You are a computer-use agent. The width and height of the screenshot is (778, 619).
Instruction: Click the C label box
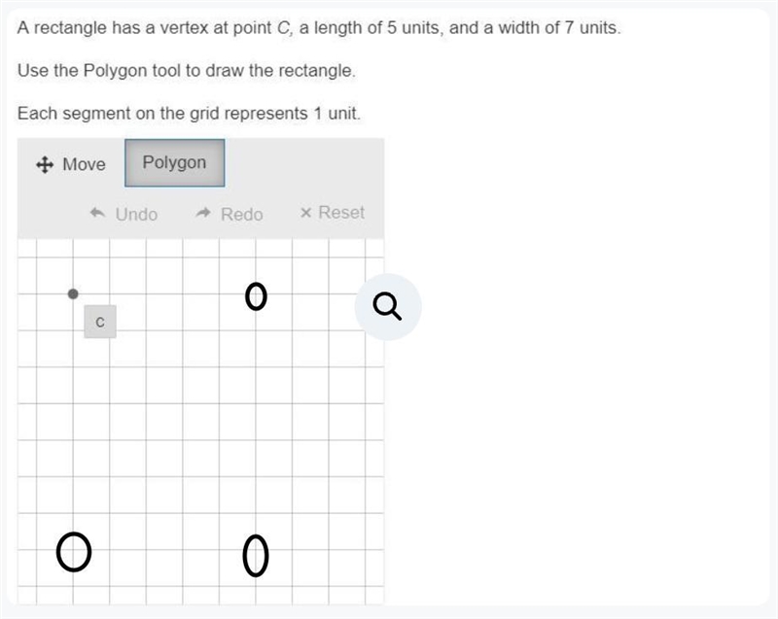coord(100,322)
